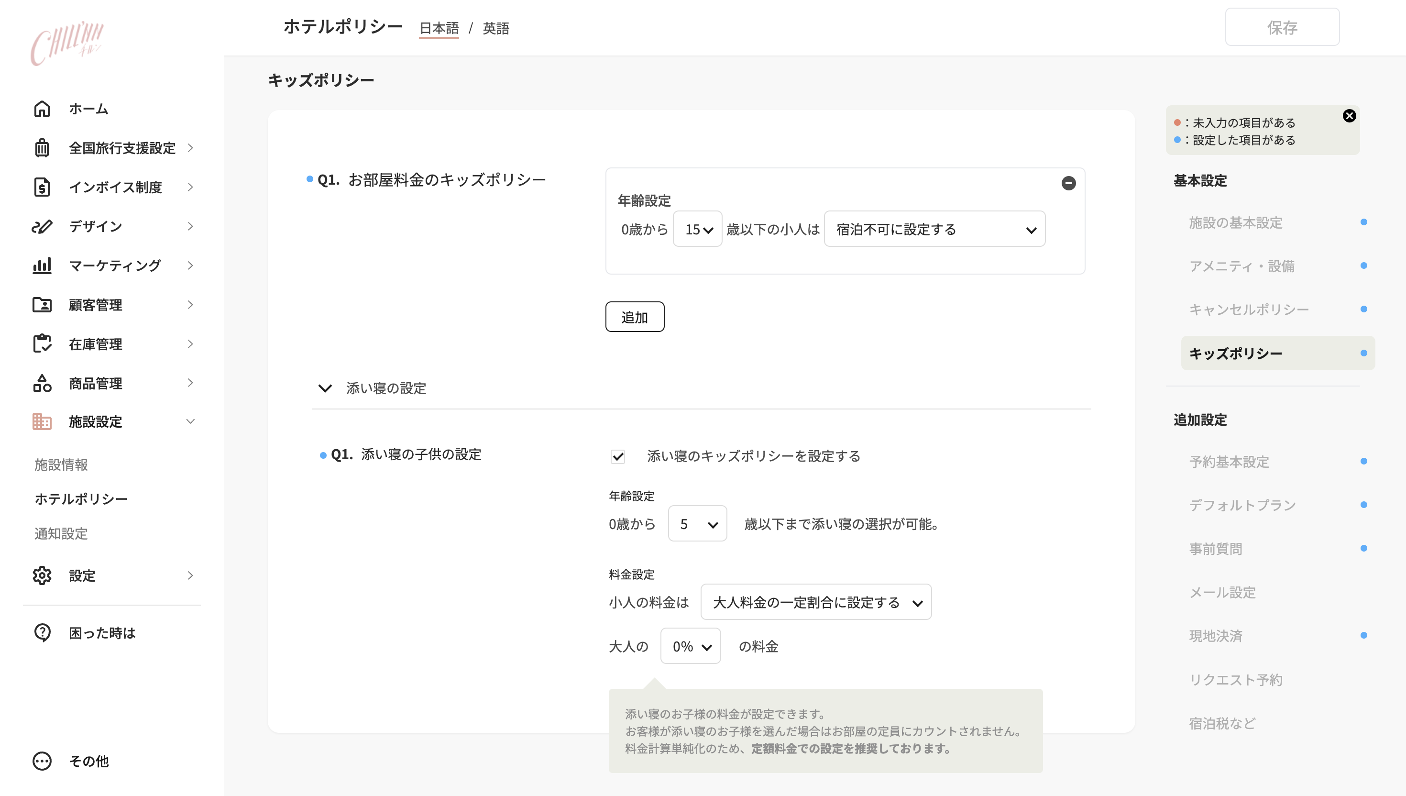Select the 在庫管理 clipboard icon
The width and height of the screenshot is (1406, 796).
pos(42,344)
